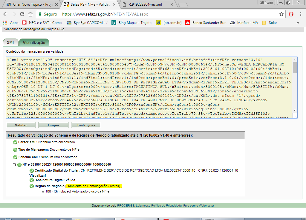Viewport: 306px width, 220px height.
Task: Close the -1949223304-rec.xml tab
Action: click(x=172, y=4)
